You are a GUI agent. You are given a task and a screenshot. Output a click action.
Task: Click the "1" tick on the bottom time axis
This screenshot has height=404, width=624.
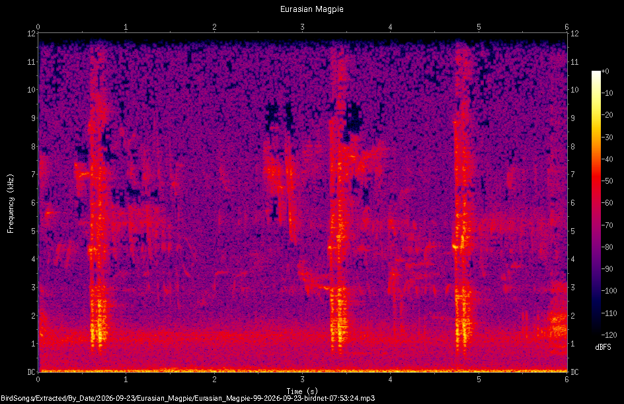[x=126, y=380]
